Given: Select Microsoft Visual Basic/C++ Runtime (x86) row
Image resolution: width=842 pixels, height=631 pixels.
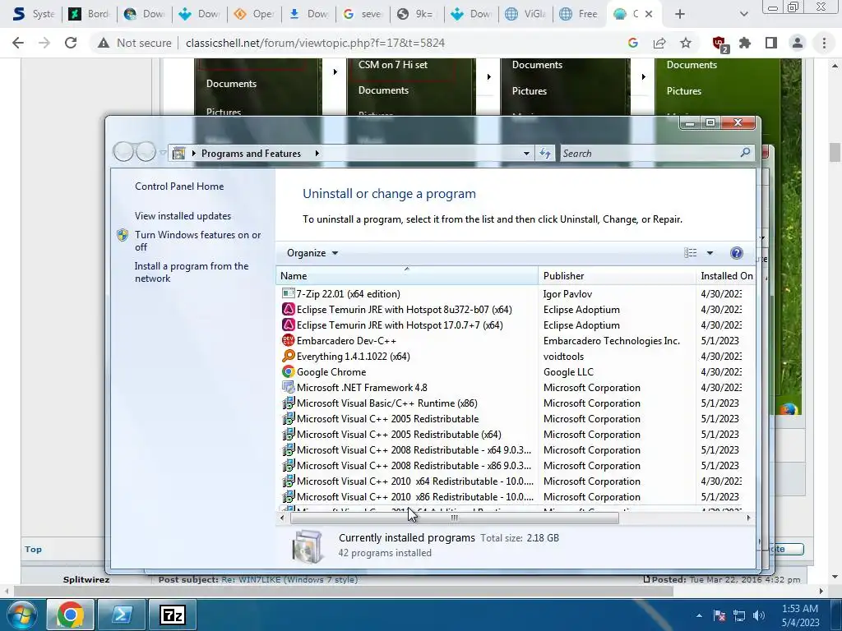Looking at the screenshot, I should click(x=516, y=403).
